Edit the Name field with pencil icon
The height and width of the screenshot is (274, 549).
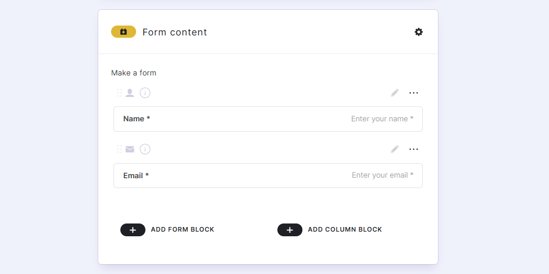coord(395,93)
